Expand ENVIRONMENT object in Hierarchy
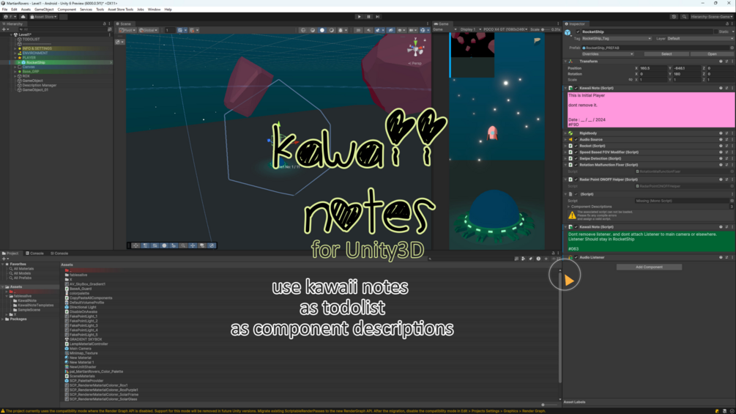Screen dimensions: 736x414 pyautogui.click(x=15, y=53)
